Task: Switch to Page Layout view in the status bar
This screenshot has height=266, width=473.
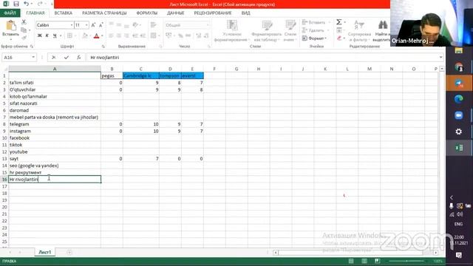Action: pos(364,261)
